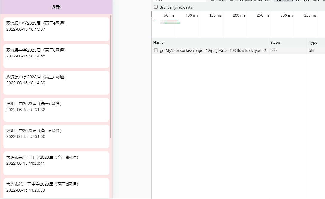The image size is (325, 199).
Task: Select the xhr type cell
Action: point(316,50)
